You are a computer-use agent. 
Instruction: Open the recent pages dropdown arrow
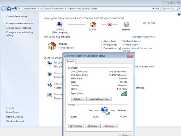13,9
